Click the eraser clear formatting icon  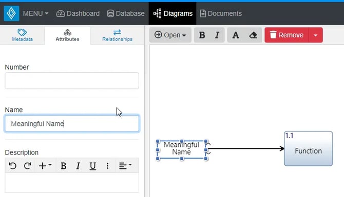[x=253, y=35]
